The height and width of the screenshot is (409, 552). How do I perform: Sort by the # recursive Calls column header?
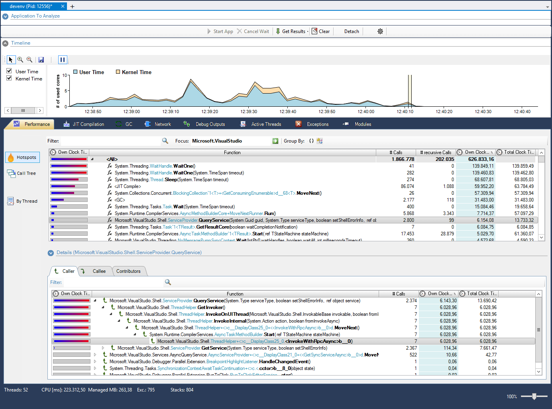[436, 153]
